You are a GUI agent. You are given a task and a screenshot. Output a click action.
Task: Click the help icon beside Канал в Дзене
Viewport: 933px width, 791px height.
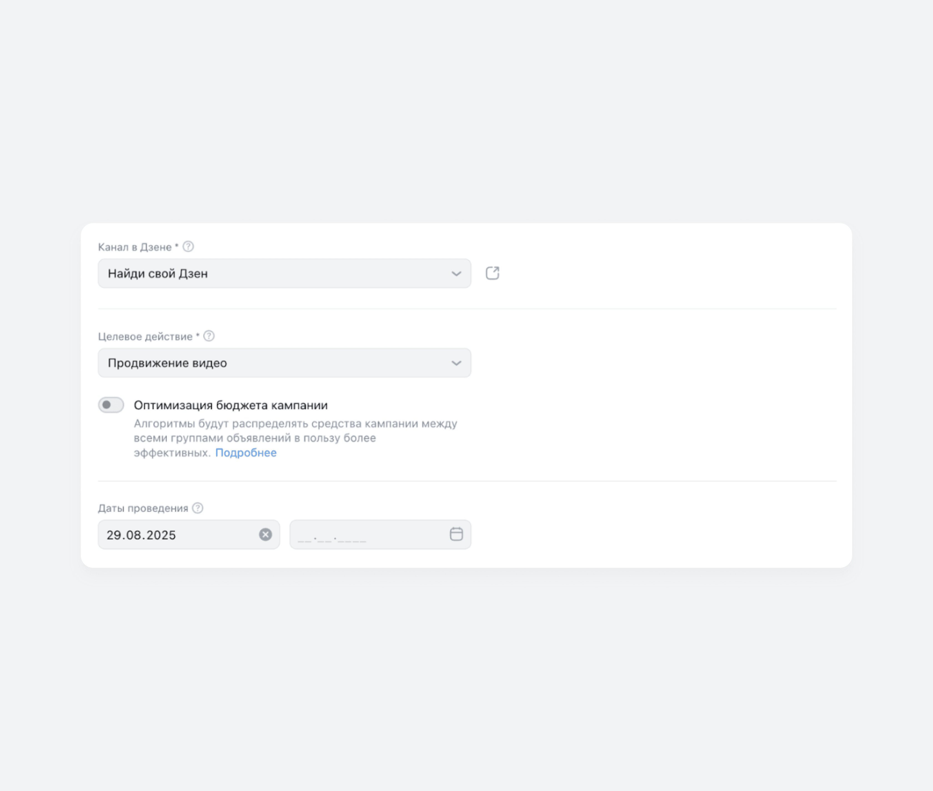(x=188, y=247)
